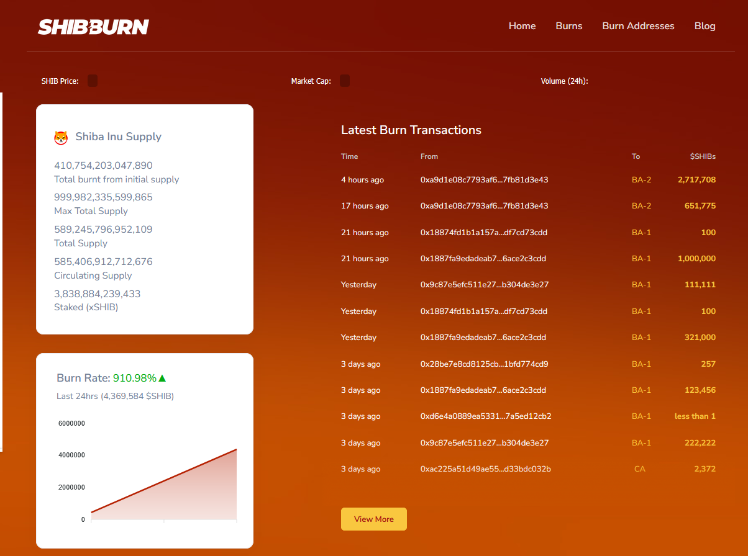This screenshot has width=748, height=556.
Task: Select address 0x28be7e8cd8125cb...1bfd774cd9
Action: tap(484, 364)
